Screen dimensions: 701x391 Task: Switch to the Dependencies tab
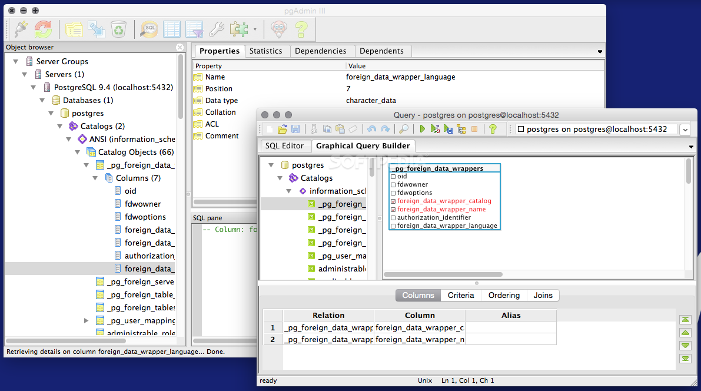(x=321, y=51)
